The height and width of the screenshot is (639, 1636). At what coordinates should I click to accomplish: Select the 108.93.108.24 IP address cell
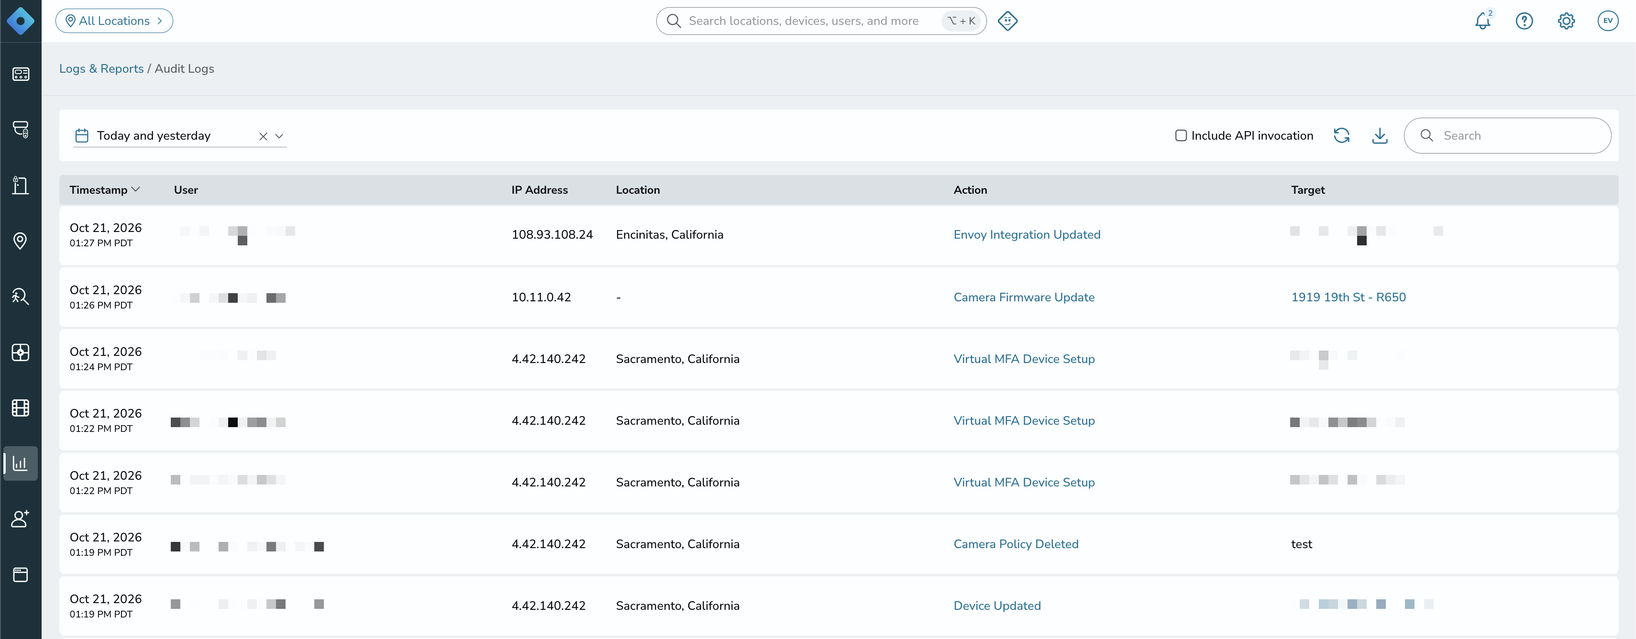[x=552, y=234]
